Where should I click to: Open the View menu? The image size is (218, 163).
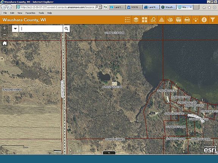click(x=20, y=13)
